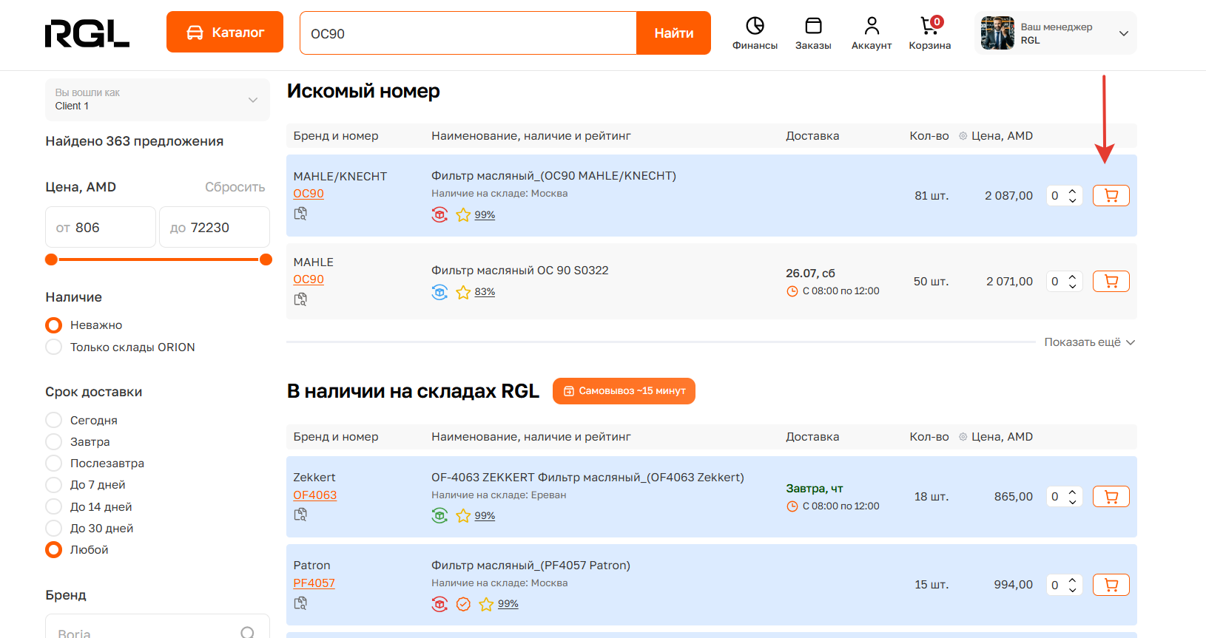Expand Ваш менеджер RGL dropdown

[1056, 33]
